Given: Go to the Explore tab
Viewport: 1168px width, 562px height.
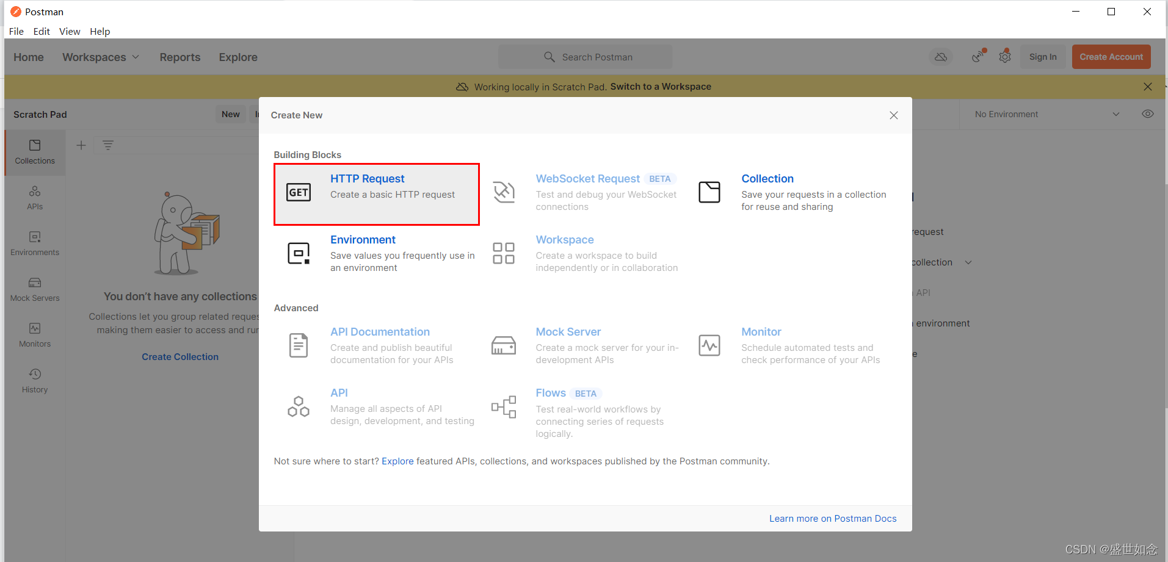Looking at the screenshot, I should [x=238, y=57].
